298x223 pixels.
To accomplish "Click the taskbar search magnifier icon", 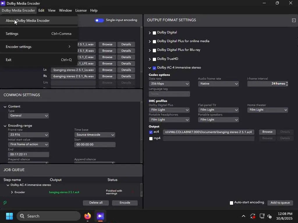I will 22,216.
